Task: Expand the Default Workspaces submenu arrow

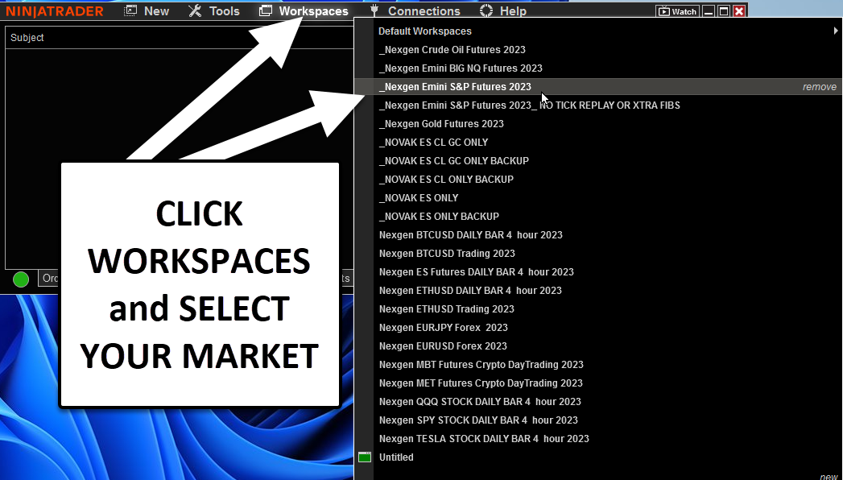Action: pos(836,31)
